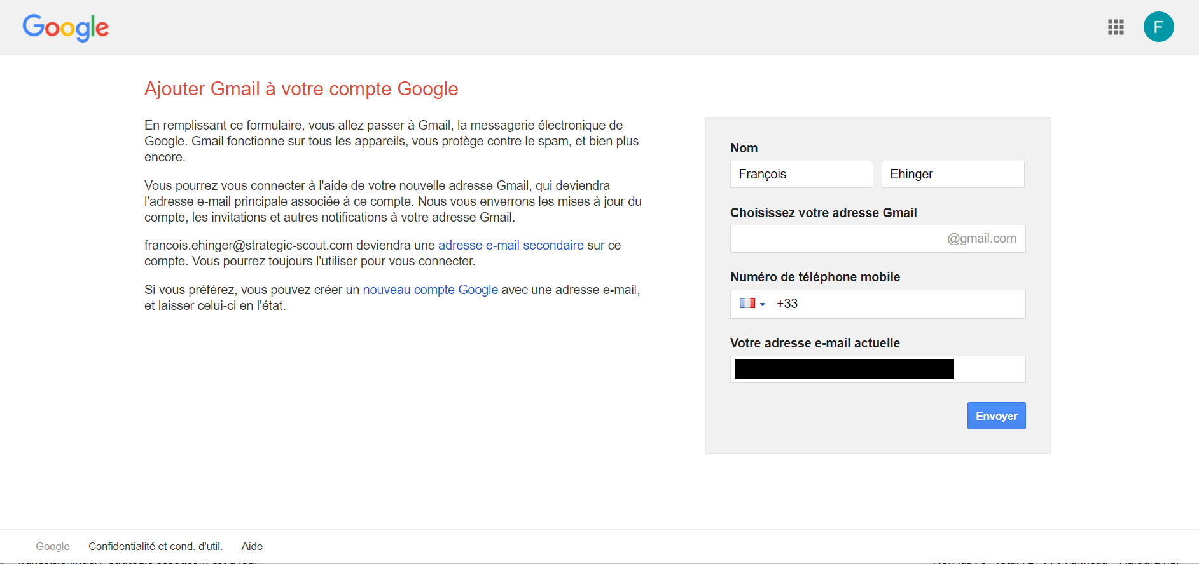Viewport: 1199px width, 564px height.
Task: Click the current e-mail address field
Action: 878,369
